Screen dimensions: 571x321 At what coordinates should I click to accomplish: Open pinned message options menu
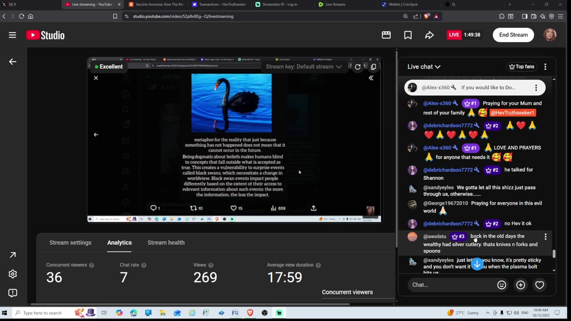536,88
